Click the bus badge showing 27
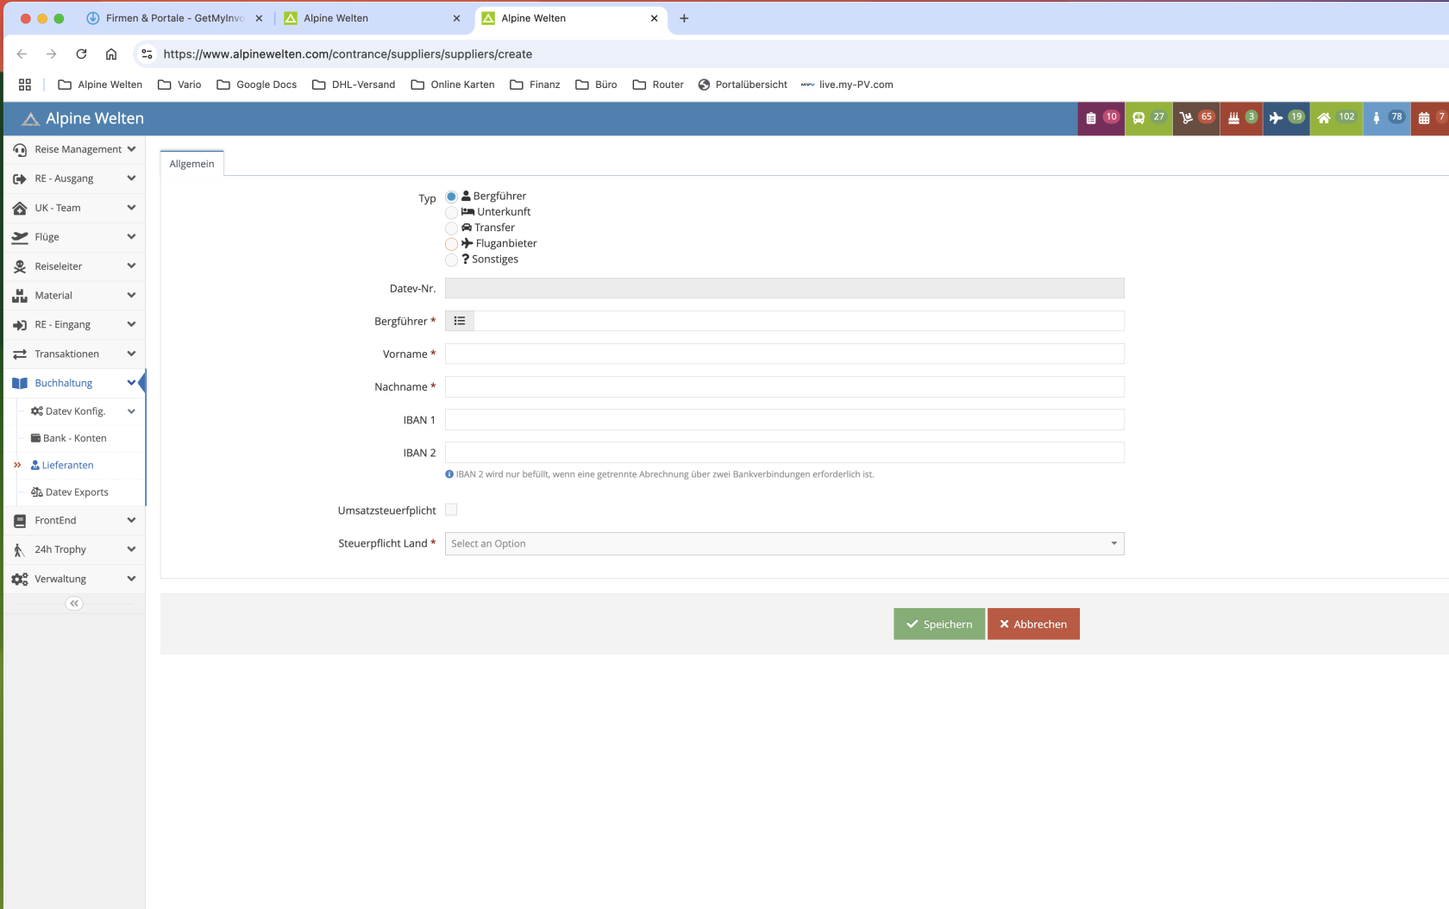 [1148, 118]
